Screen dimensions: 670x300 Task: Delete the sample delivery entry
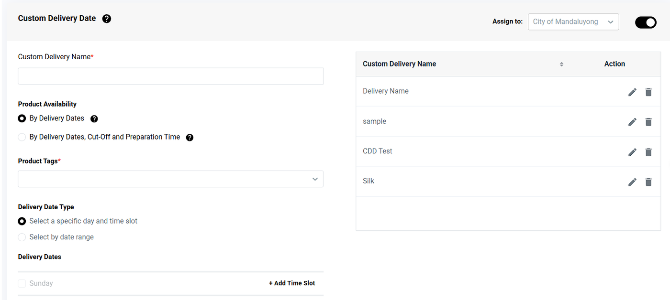(x=648, y=122)
